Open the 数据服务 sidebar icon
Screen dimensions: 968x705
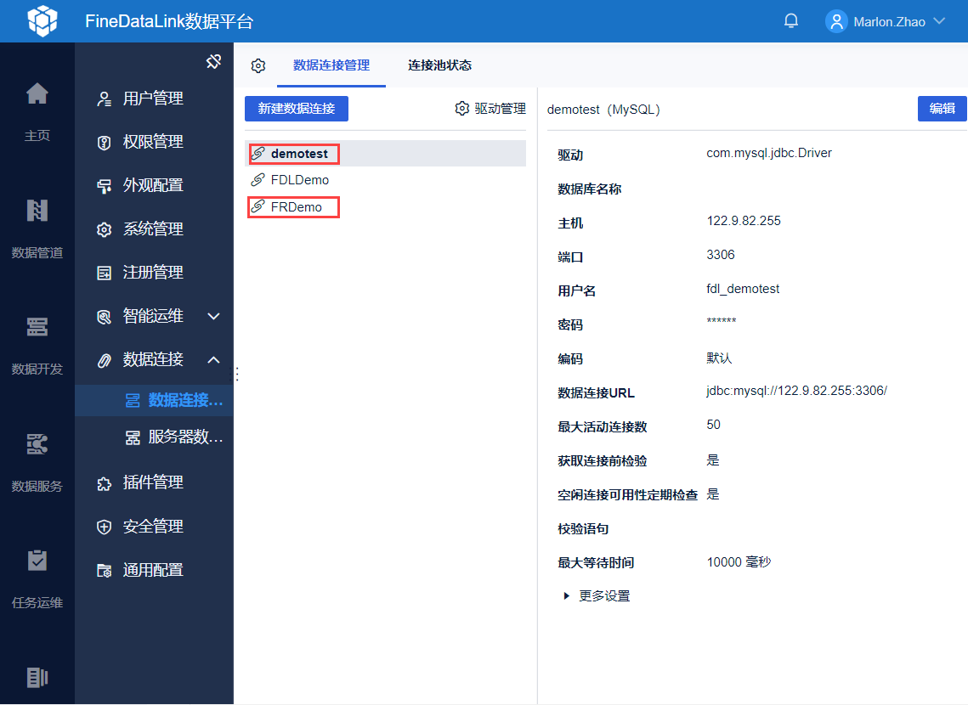click(37, 443)
